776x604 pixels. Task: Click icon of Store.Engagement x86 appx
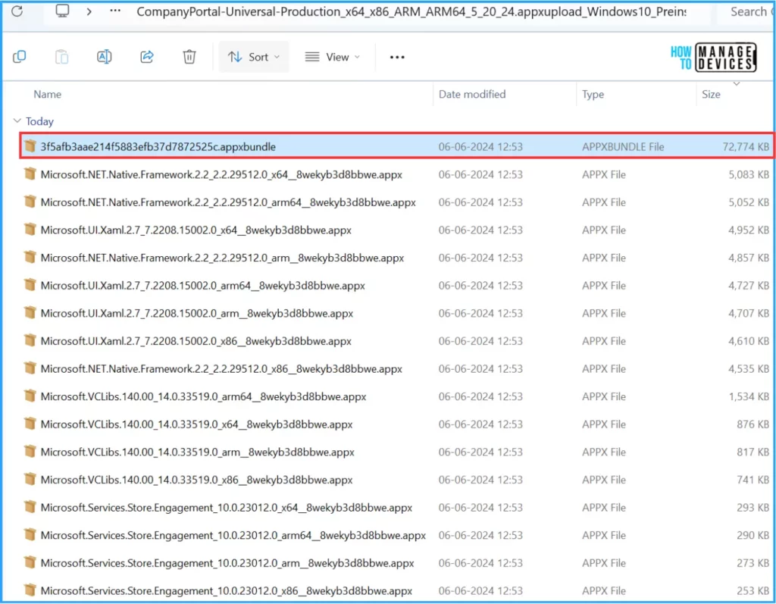click(30, 590)
